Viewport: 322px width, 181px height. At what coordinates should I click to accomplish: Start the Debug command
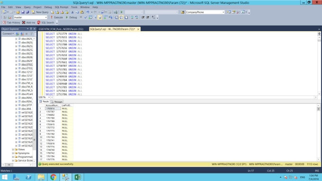pyautogui.click(x=71, y=17)
